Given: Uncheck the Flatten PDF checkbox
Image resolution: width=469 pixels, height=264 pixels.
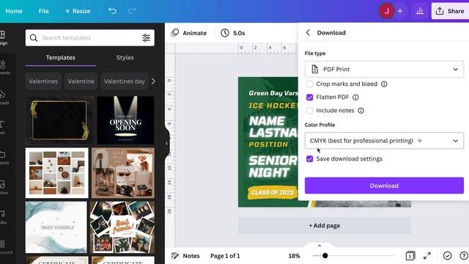Looking at the screenshot, I should 309,98.
